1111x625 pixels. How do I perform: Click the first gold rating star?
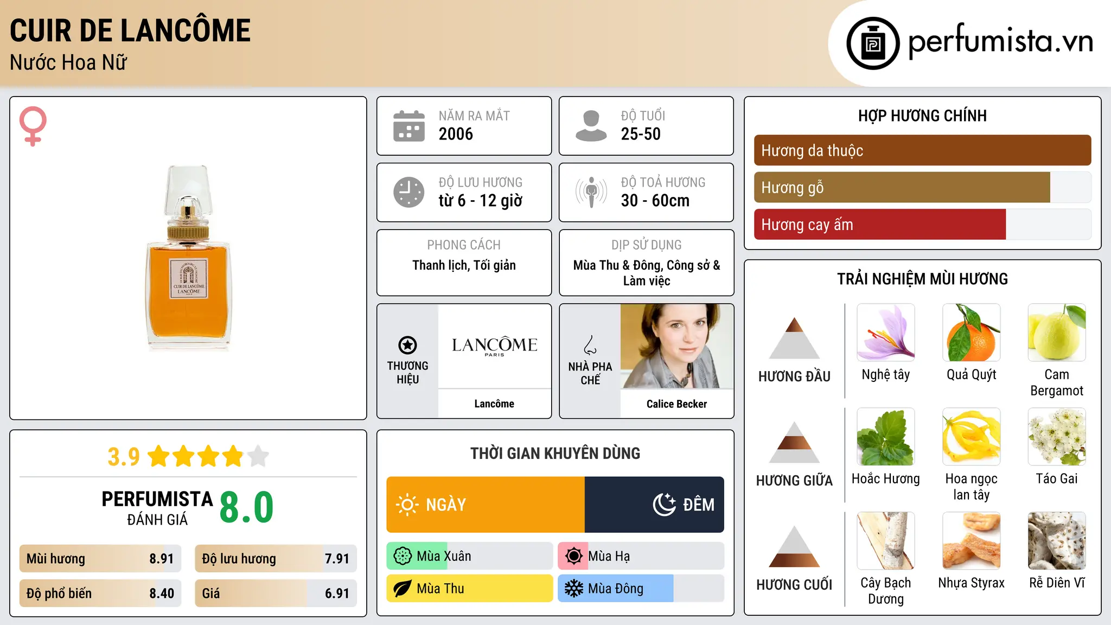[159, 456]
